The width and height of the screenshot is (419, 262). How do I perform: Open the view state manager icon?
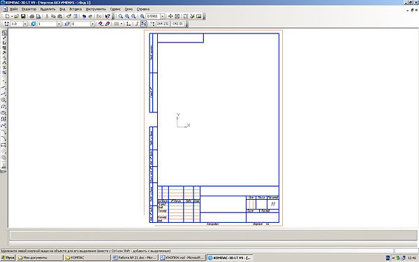[33, 24]
